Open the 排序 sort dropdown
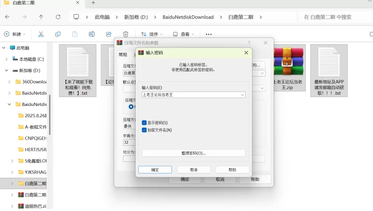The width and height of the screenshot is (373, 211). [x=152, y=34]
